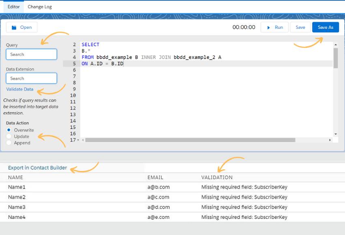The image size is (345, 235).
Task: Run the SQL query
Action: (x=274, y=27)
